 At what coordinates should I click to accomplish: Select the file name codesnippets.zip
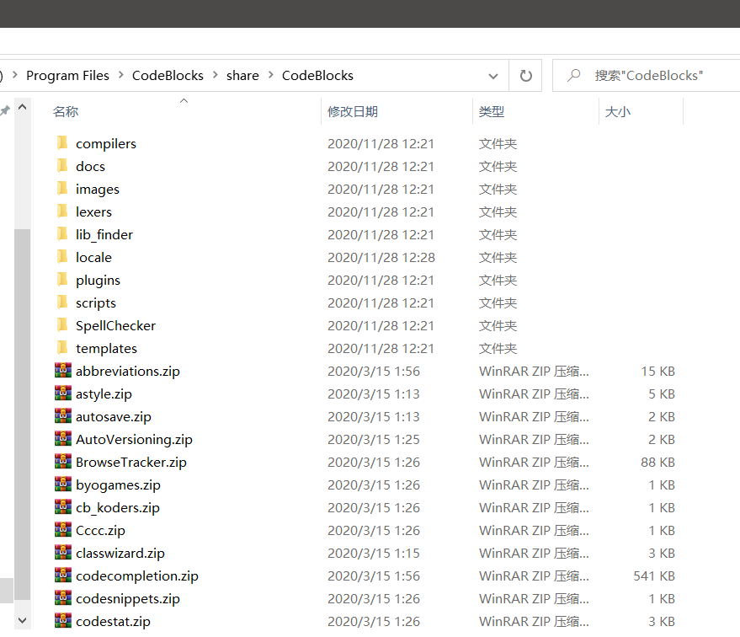pos(128,599)
